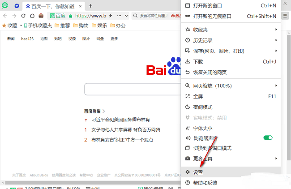This screenshot has height=189, width=291.
Task: Open the 更多 link on Baidu
Action: pos(114,39)
